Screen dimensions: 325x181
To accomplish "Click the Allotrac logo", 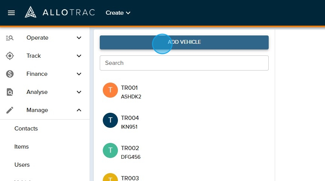I will (x=60, y=12).
